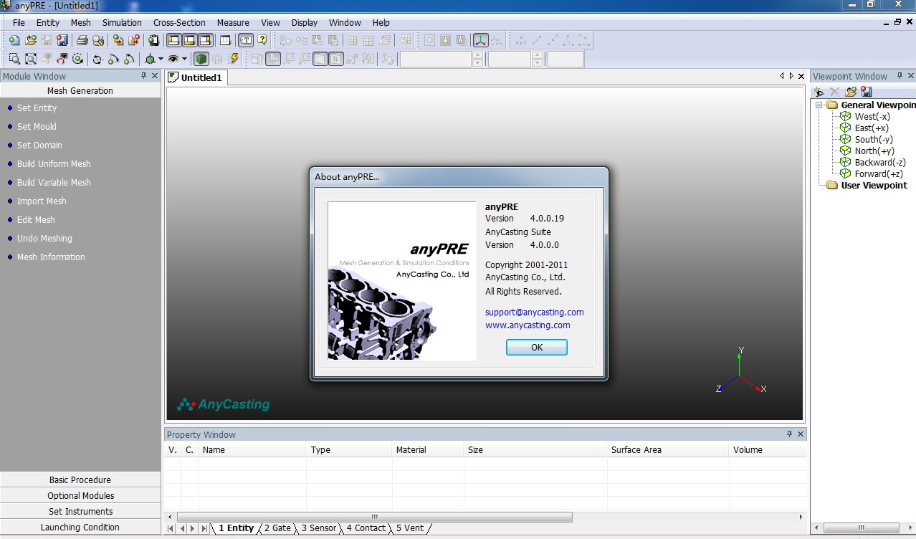916x539 pixels.
Task: Click the Open file folder icon
Action: (30, 41)
